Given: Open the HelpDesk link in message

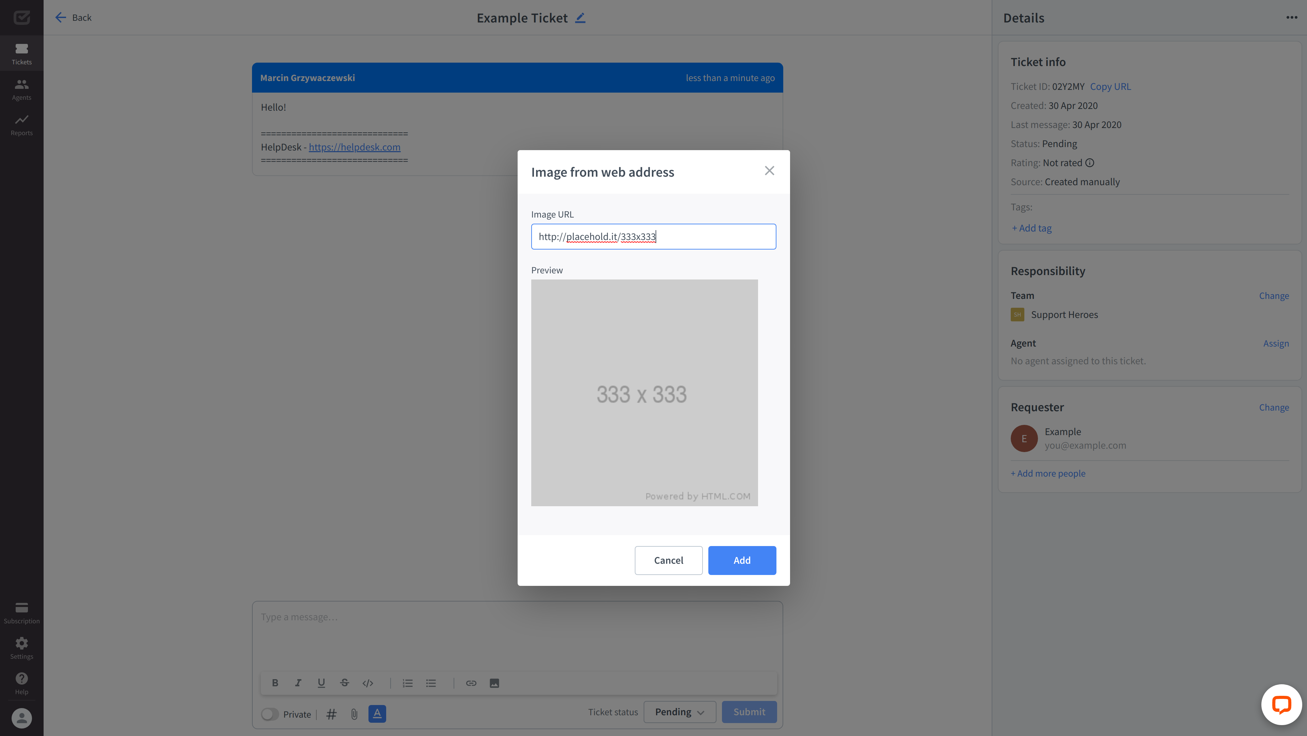Looking at the screenshot, I should pyautogui.click(x=355, y=147).
